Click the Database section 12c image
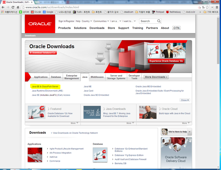Viewport: 221px width, 170px height. [x=100, y=155]
